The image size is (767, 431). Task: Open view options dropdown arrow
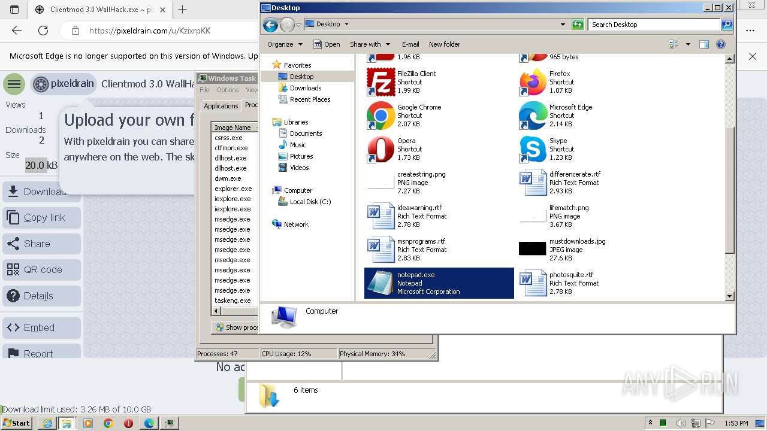688,44
